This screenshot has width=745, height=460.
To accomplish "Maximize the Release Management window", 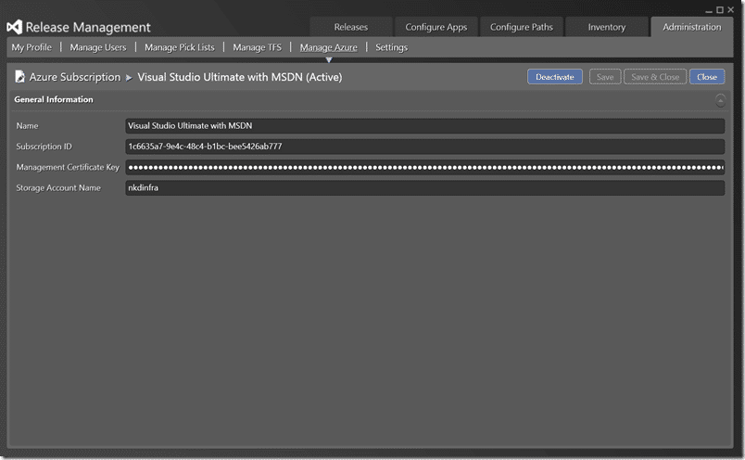I will [720, 10].
